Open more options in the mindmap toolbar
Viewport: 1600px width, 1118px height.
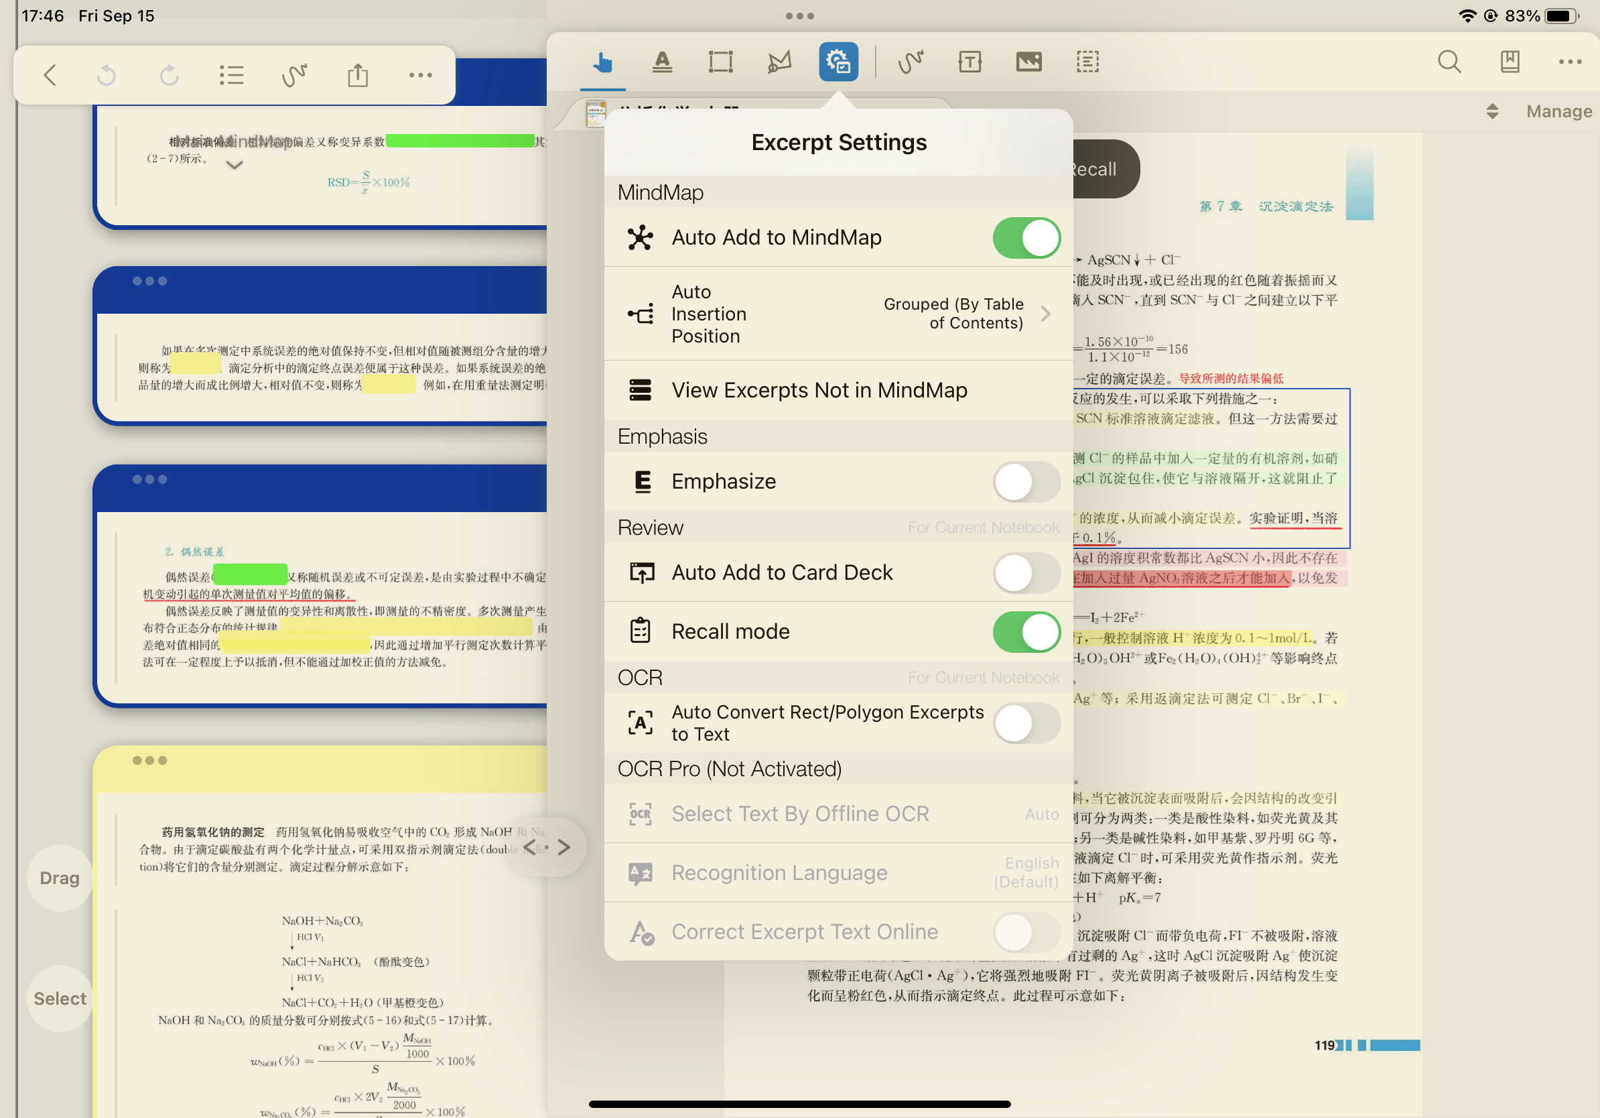click(420, 74)
